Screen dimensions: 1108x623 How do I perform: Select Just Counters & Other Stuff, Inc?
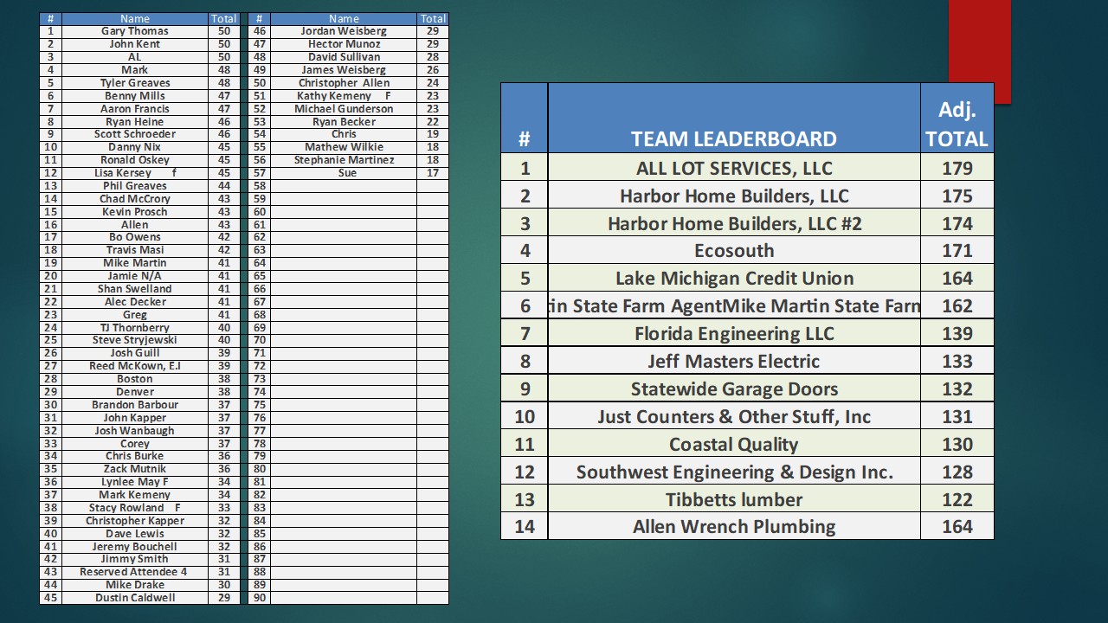point(733,417)
